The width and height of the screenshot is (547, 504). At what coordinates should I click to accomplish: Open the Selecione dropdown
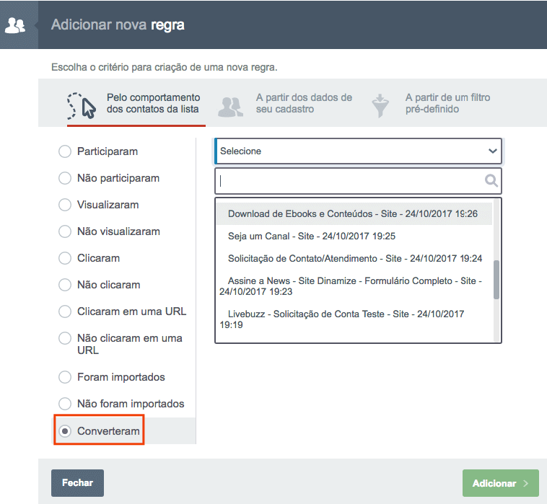358,151
